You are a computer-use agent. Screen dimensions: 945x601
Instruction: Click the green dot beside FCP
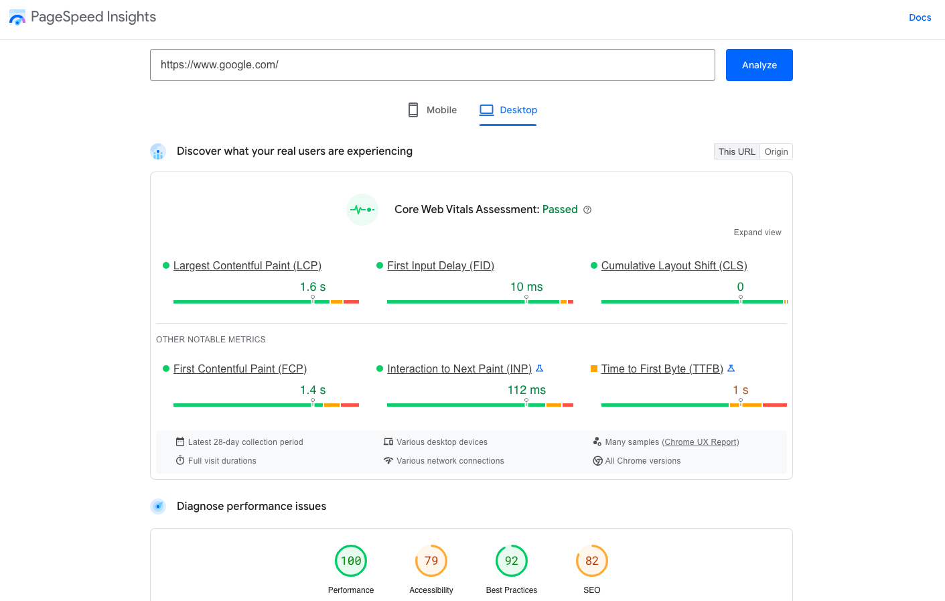166,369
